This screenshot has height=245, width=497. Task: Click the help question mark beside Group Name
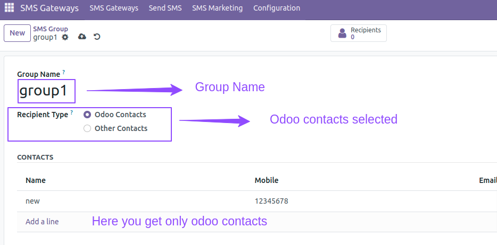tap(64, 72)
